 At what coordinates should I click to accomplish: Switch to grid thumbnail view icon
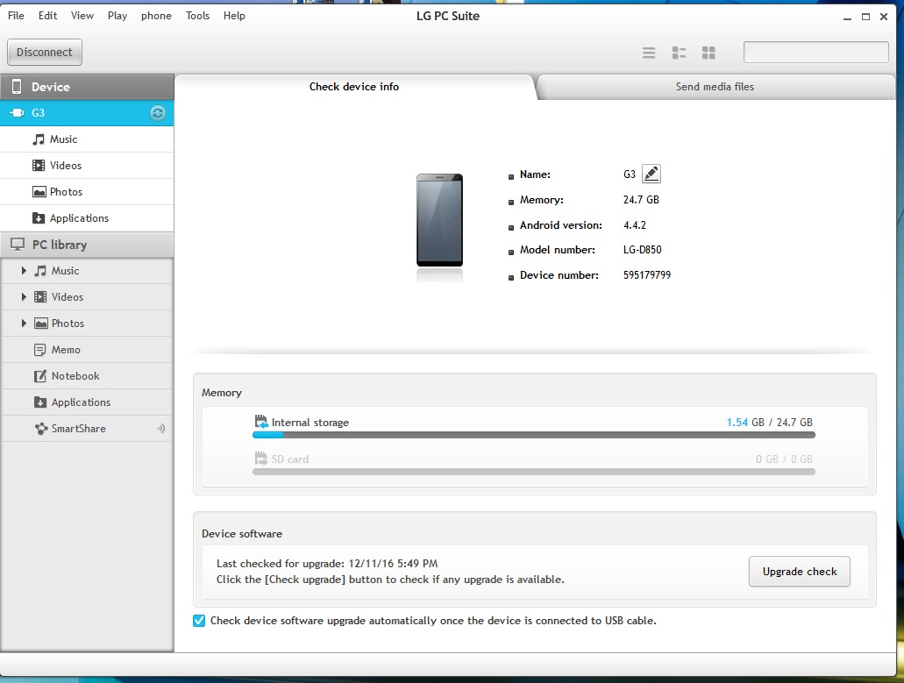[708, 53]
